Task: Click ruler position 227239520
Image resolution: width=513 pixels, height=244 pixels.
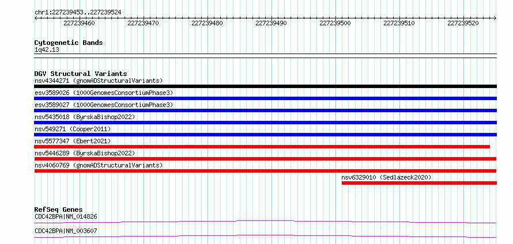Action: coord(463,23)
